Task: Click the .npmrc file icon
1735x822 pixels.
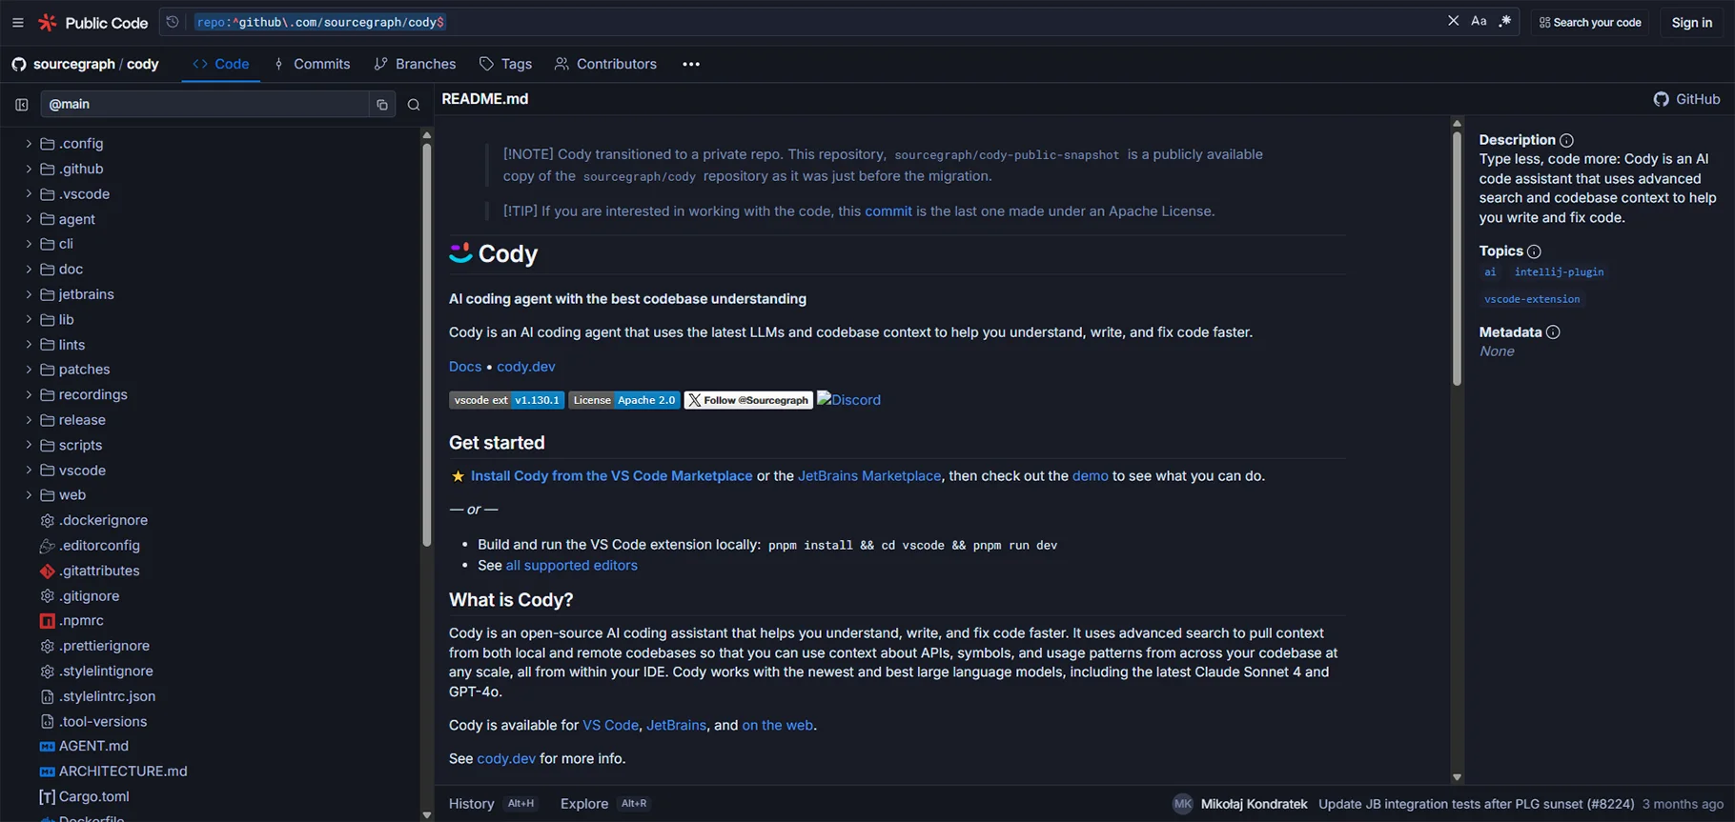Action: [x=47, y=621]
